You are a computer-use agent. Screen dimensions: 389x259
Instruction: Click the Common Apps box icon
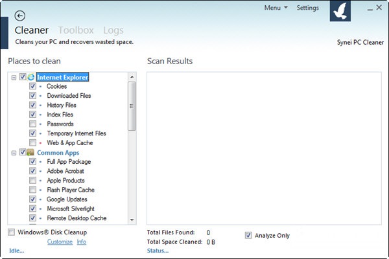[x=30, y=152]
